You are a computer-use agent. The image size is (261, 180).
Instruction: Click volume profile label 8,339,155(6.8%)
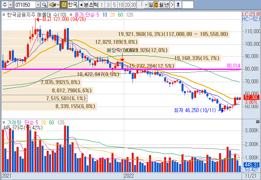(x=76, y=106)
